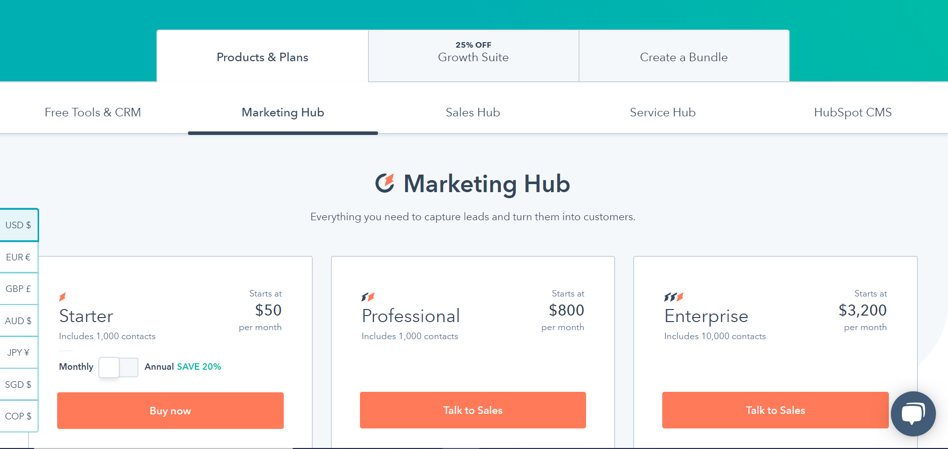
Task: Switch pricing to JPY ¥
Action: [19, 353]
